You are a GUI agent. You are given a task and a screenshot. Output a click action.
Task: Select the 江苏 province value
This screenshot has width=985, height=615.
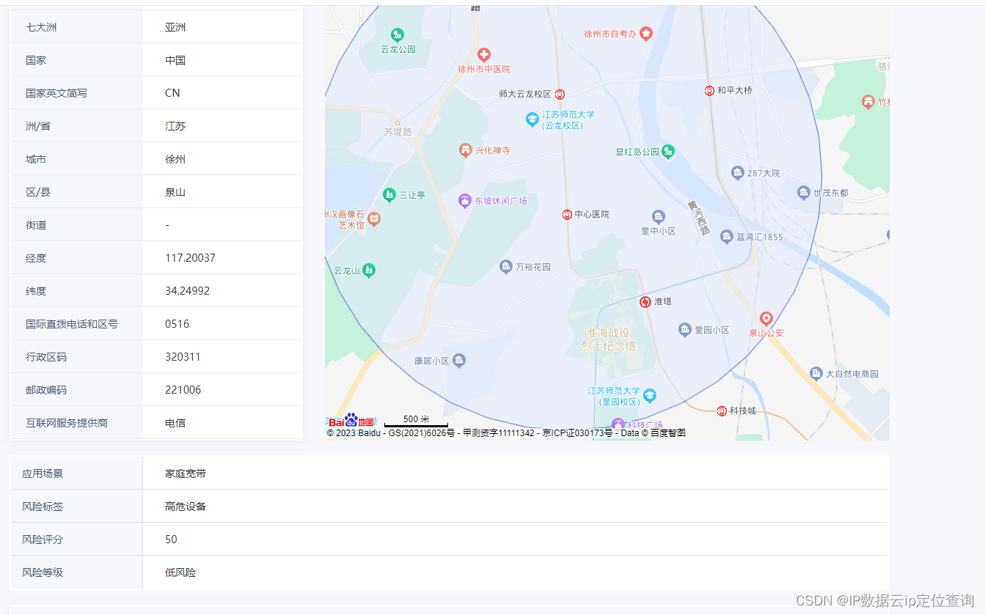(x=175, y=126)
